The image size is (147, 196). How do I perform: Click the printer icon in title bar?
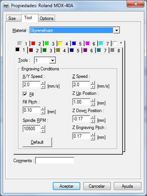click(x=6, y=6)
